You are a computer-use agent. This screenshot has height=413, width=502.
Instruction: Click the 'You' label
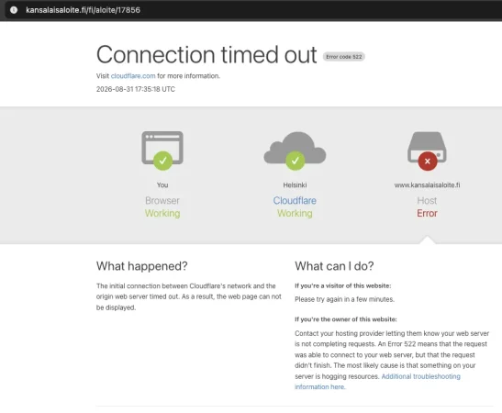click(162, 184)
